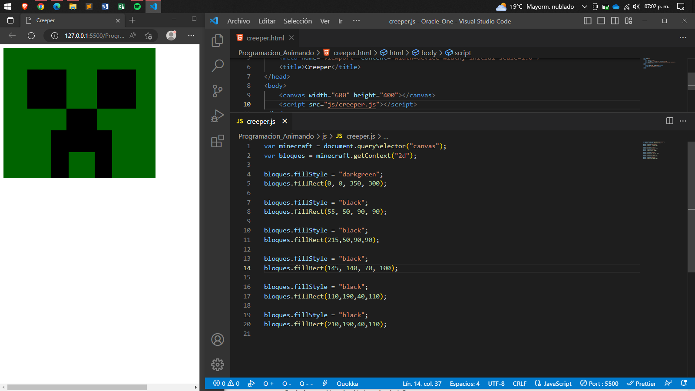695x391 pixels.
Task: Open feedback icon in status bar
Action: click(x=668, y=383)
